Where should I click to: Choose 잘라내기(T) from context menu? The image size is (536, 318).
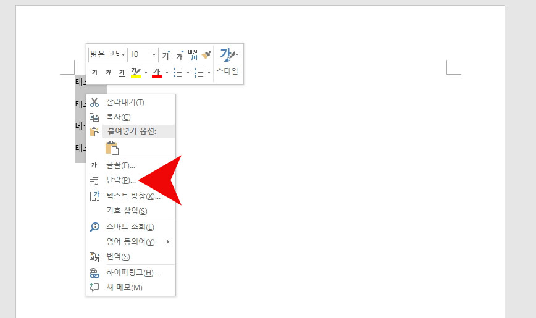click(x=131, y=103)
